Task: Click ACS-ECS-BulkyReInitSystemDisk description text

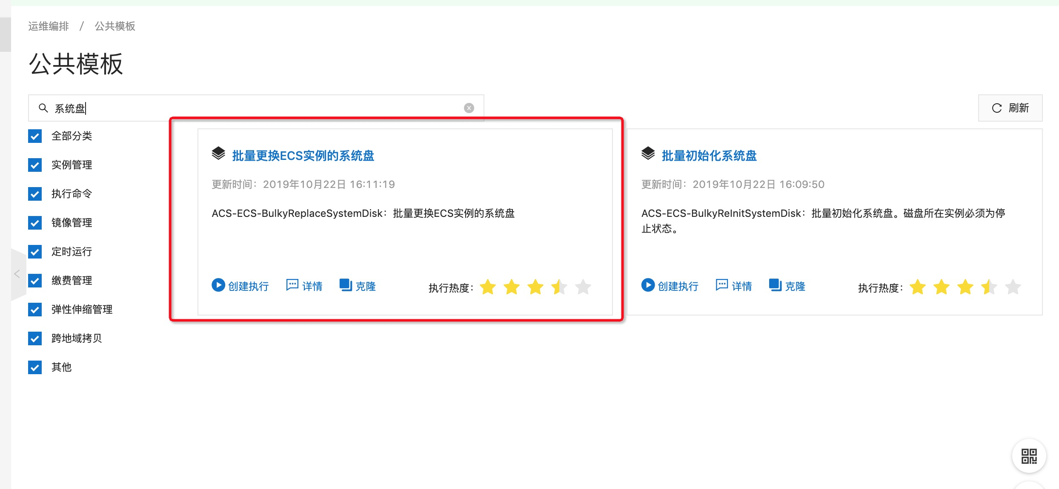Action: click(x=823, y=221)
